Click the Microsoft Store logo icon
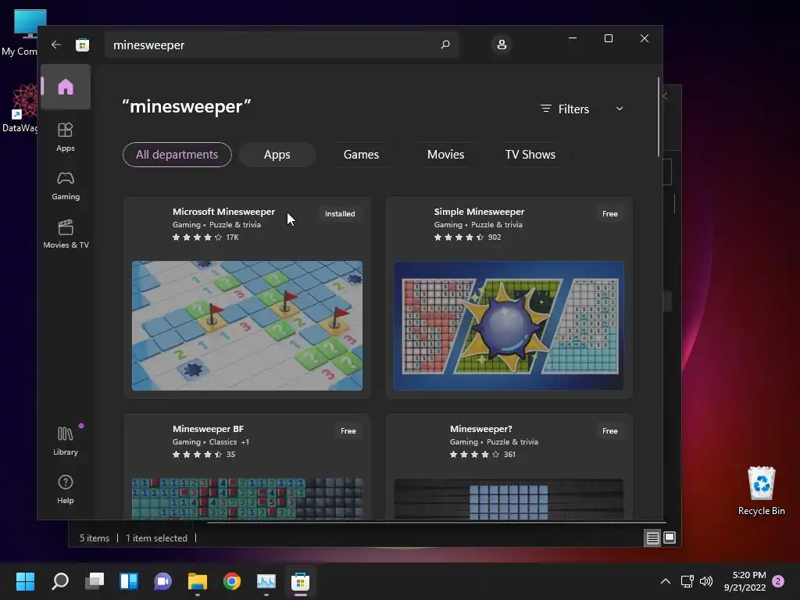Screen dimensions: 800x600 82,45
